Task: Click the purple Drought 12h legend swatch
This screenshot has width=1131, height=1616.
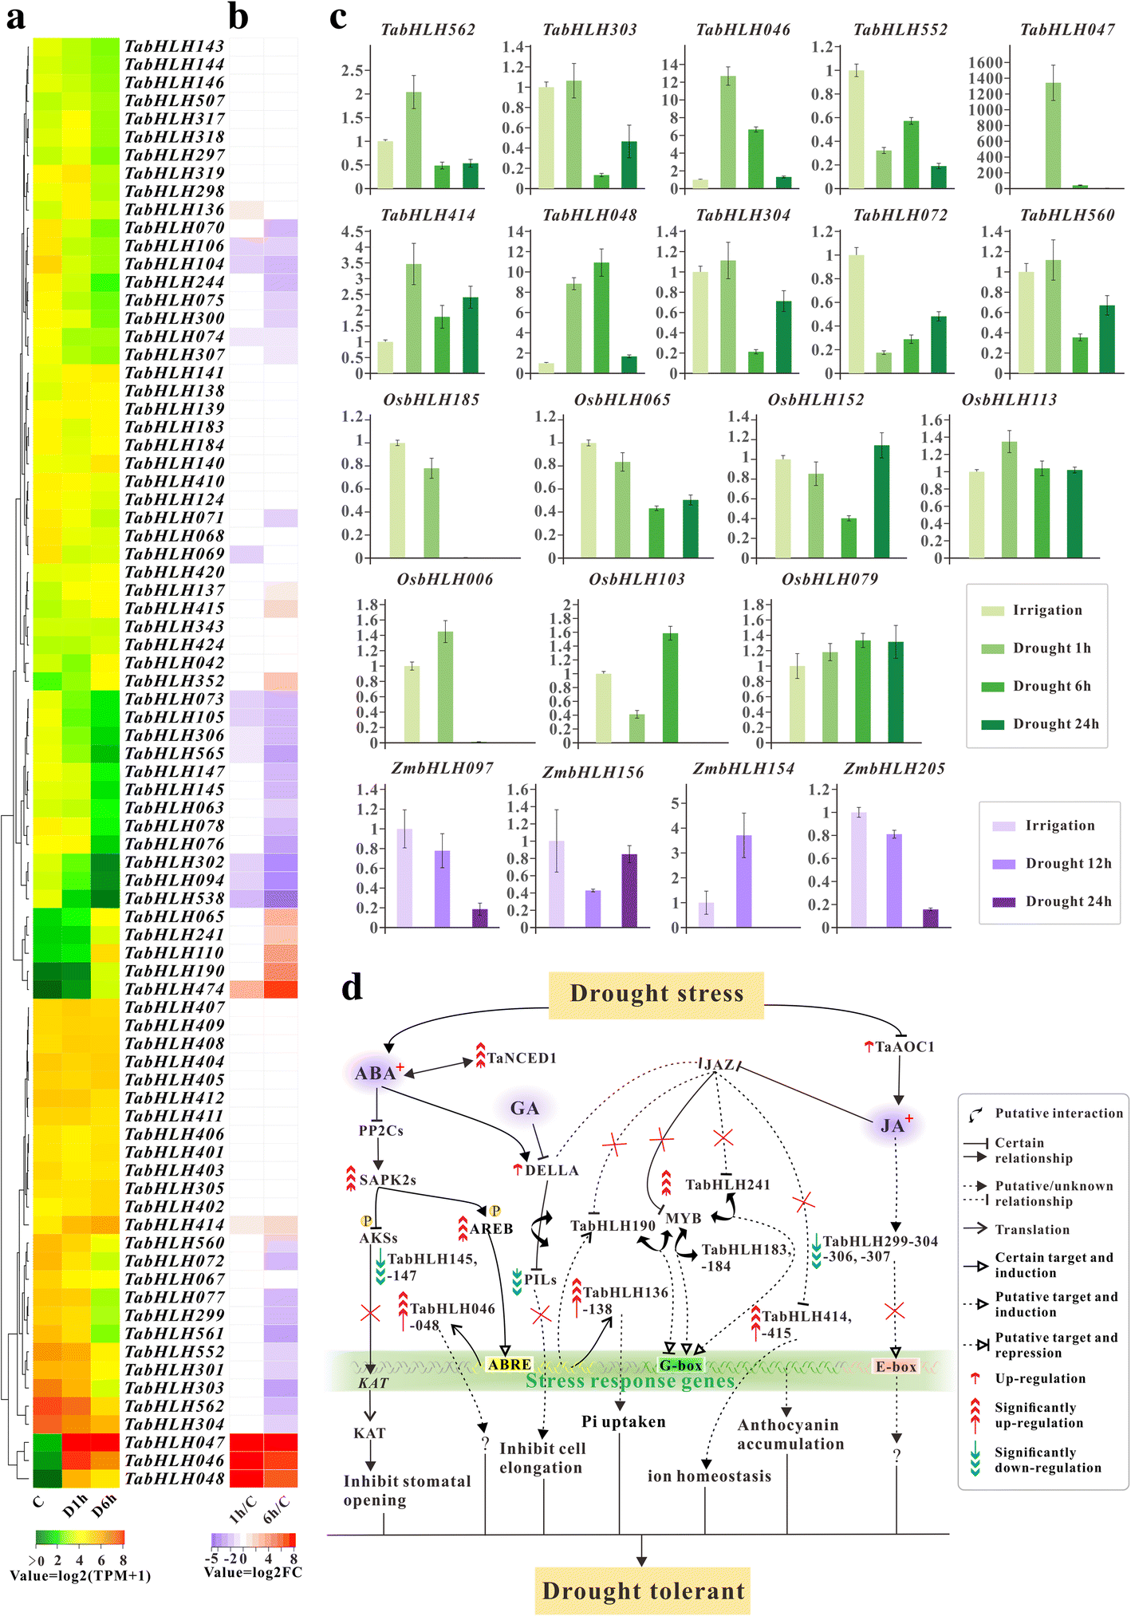Action: [x=1004, y=864]
